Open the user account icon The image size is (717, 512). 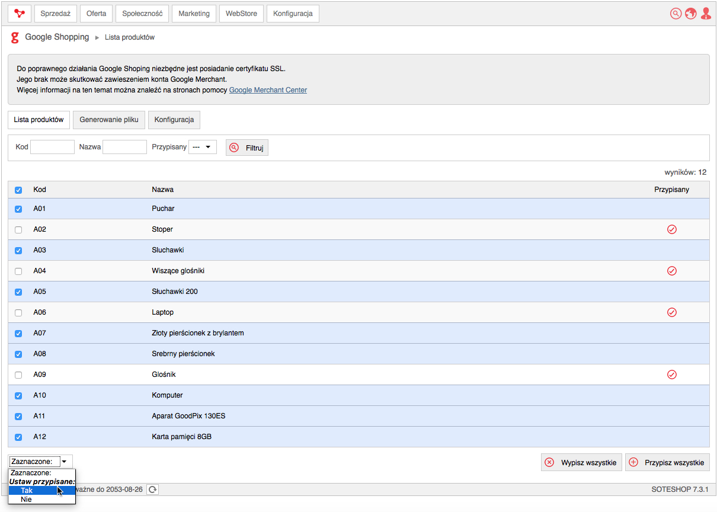705,14
